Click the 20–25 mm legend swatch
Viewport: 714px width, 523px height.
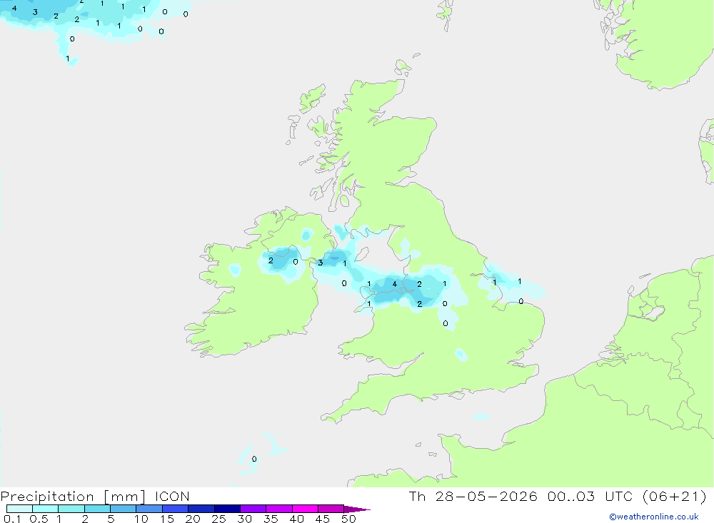tap(201, 509)
